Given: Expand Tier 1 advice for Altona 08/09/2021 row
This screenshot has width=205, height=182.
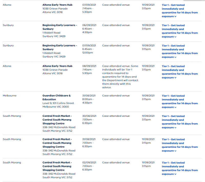Looking at the screenshot, I should click(180, 72).
